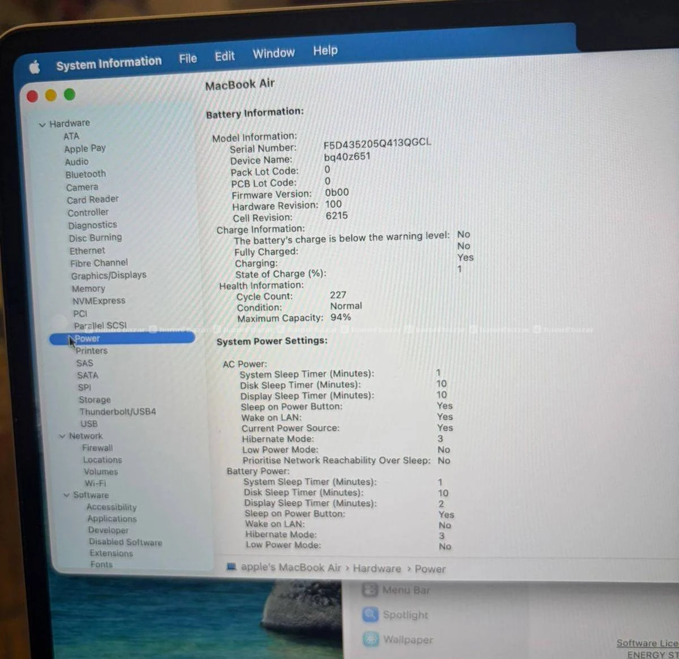Select Printers in the sidebar

(91, 350)
